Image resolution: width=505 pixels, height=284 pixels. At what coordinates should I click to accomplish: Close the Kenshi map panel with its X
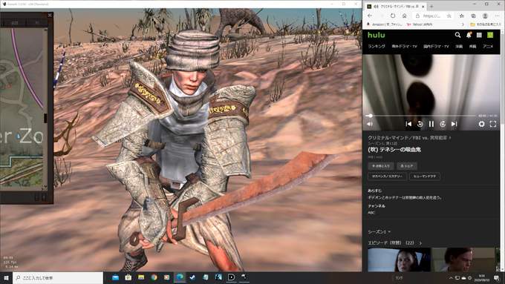pos(50,15)
